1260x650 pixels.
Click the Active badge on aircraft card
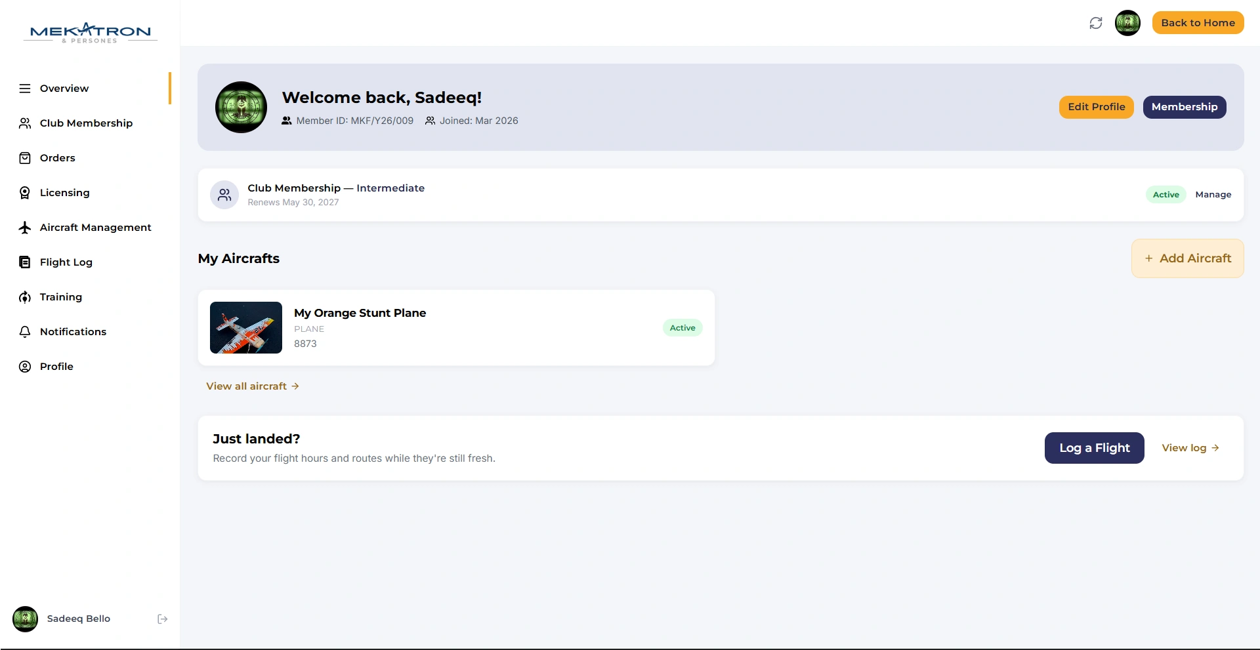click(682, 328)
